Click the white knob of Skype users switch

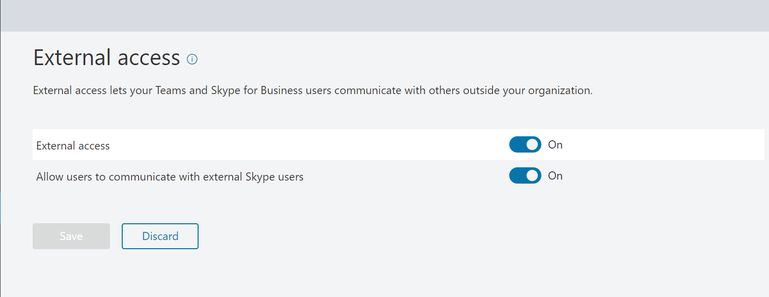tap(532, 176)
